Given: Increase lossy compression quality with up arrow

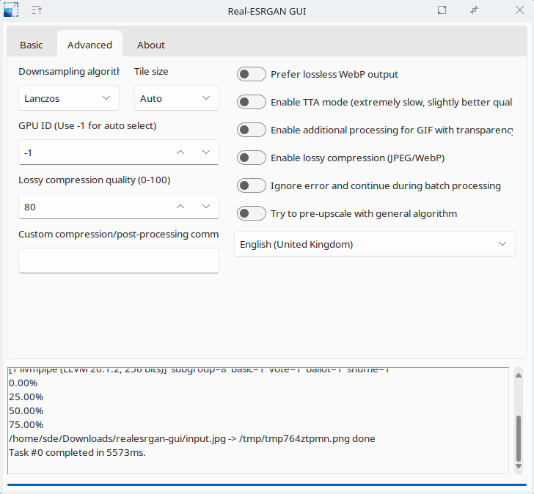Looking at the screenshot, I should (180, 207).
